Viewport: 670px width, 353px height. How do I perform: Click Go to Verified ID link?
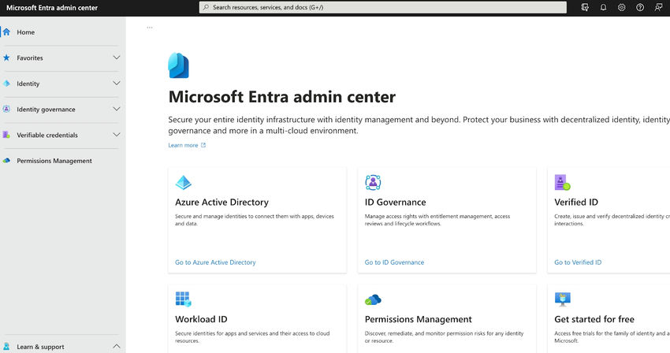pyautogui.click(x=578, y=262)
